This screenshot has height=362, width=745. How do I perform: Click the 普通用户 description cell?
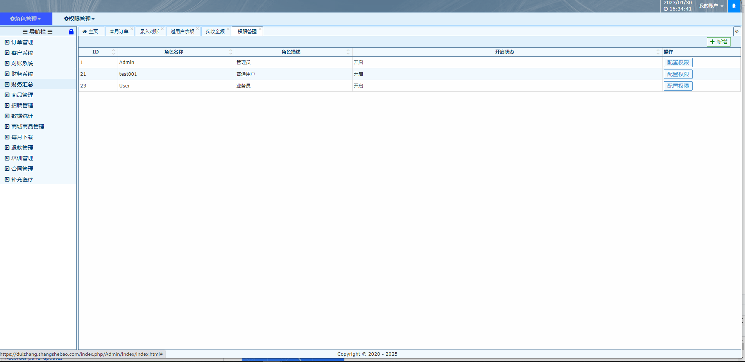(x=294, y=74)
